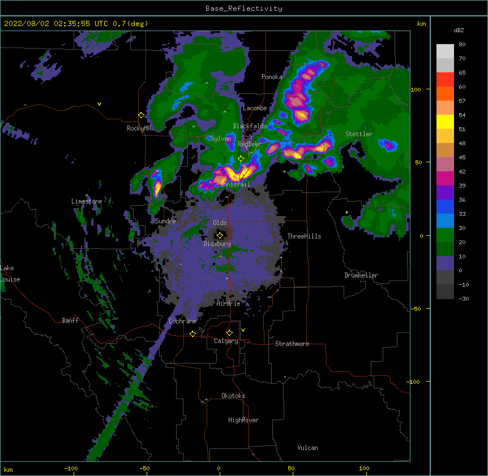Screen dimensions: 488x476
Task: Click the RockyMH label
Action: pos(139,128)
